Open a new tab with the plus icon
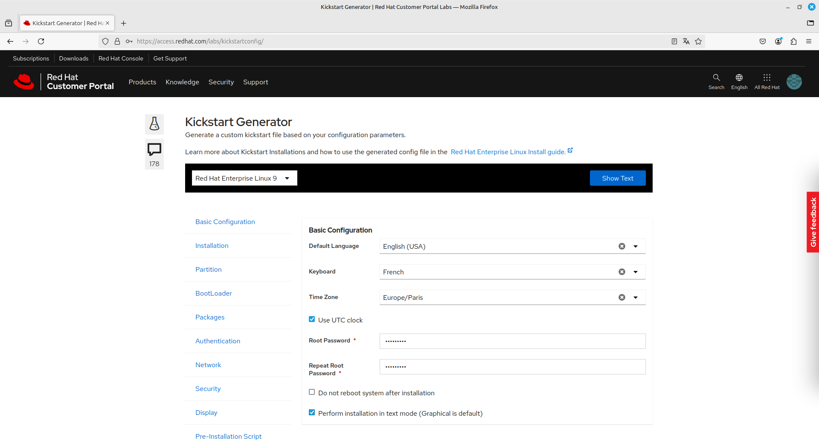Image resolution: width=819 pixels, height=443 pixels. 124,23
